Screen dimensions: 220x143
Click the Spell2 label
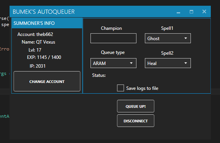click(167, 53)
